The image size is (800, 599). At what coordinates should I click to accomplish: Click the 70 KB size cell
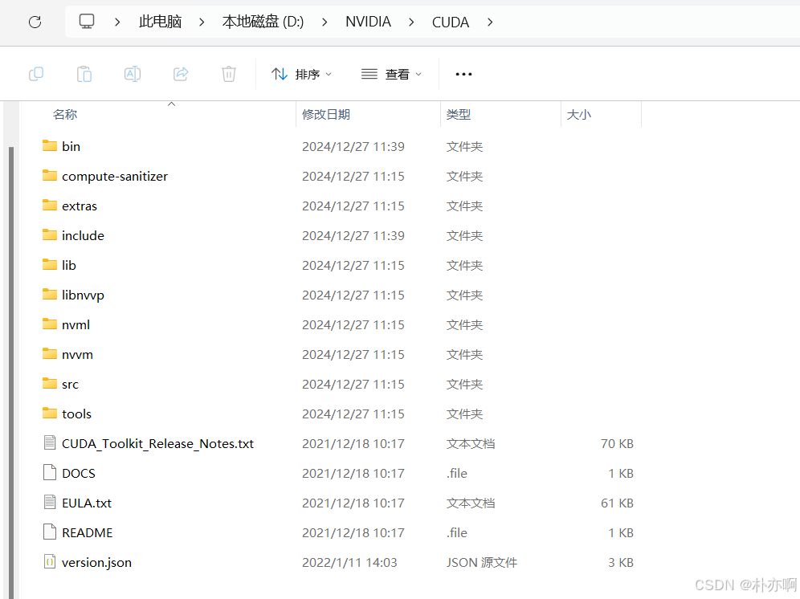pos(617,443)
